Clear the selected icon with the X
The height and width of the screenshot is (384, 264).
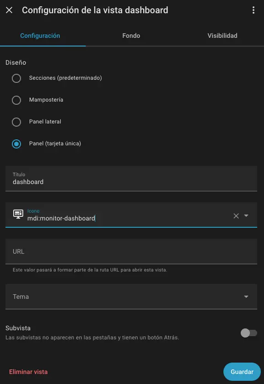[x=236, y=215]
